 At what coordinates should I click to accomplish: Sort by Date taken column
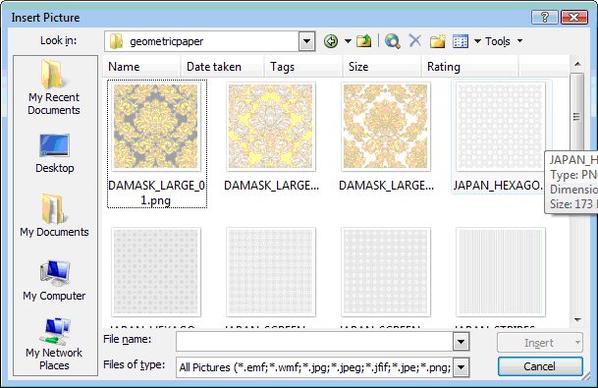click(x=222, y=67)
